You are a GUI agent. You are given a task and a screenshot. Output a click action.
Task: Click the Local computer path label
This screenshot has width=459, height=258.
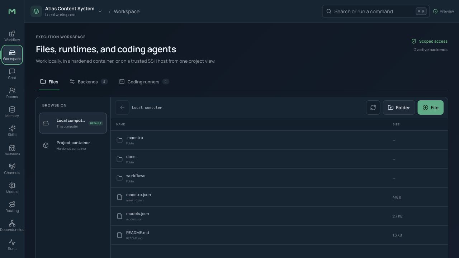[x=147, y=107]
